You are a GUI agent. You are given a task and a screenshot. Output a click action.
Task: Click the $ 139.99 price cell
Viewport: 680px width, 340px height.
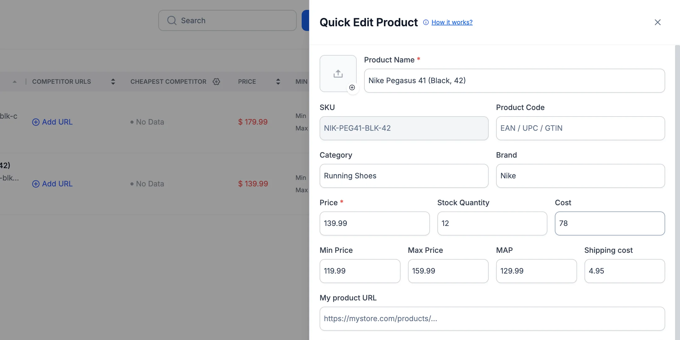pos(253,184)
